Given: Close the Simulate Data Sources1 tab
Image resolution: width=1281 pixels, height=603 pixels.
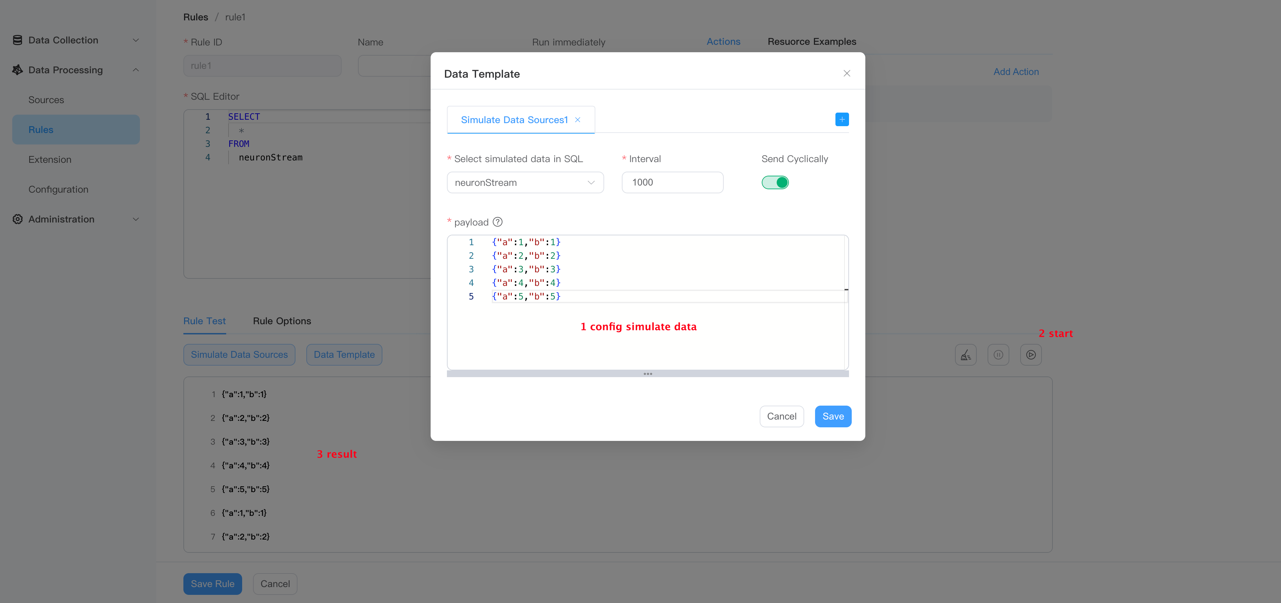Looking at the screenshot, I should [577, 120].
